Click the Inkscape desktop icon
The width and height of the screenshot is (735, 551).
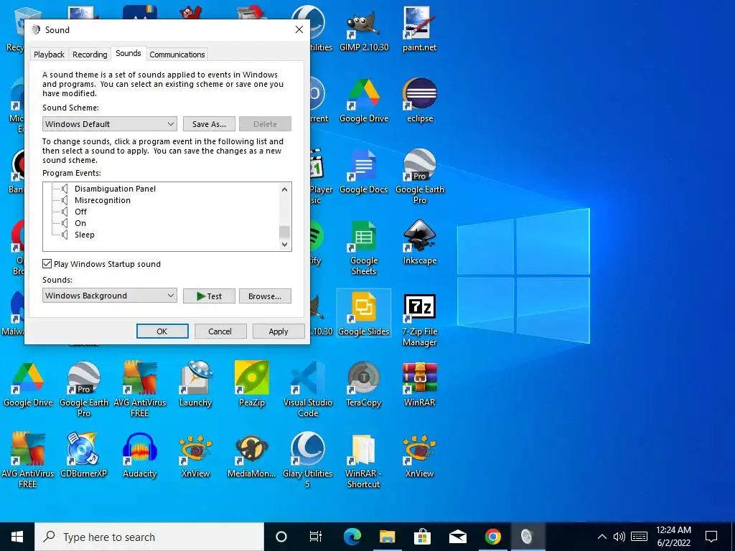pos(419,242)
